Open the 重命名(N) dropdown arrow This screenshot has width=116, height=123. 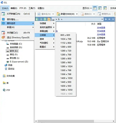(53, 14)
